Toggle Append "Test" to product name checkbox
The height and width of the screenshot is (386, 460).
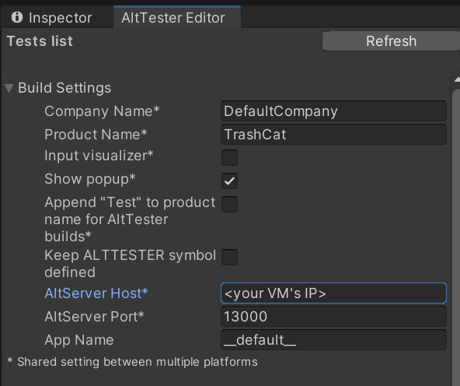[x=229, y=204]
